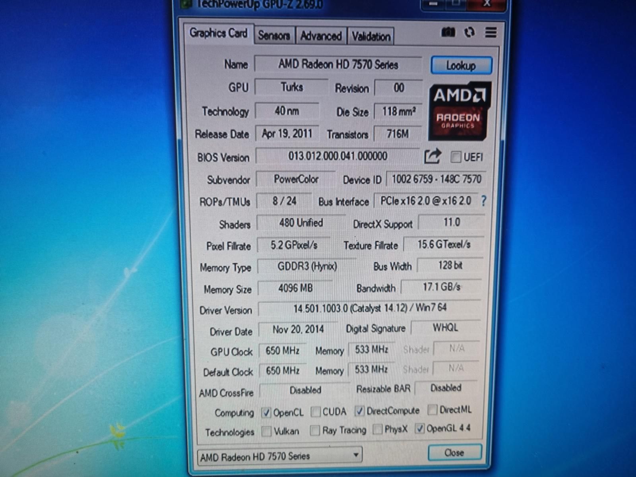This screenshot has width=636, height=477.
Task: Click the Technology value 40 nm
Action: [287, 111]
